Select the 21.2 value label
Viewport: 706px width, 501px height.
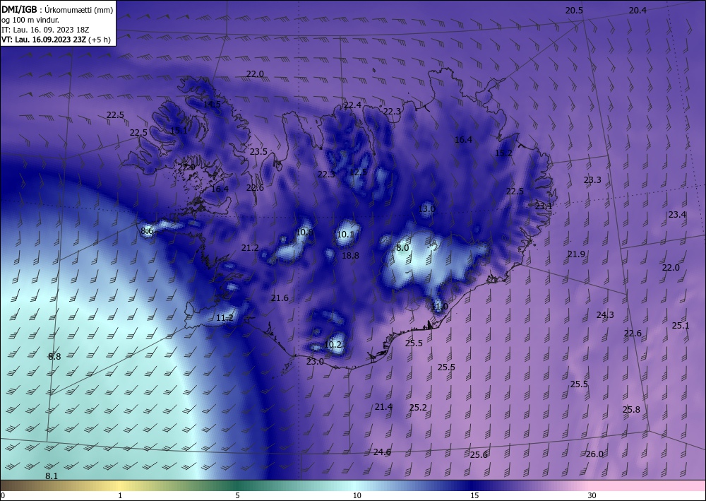point(250,248)
